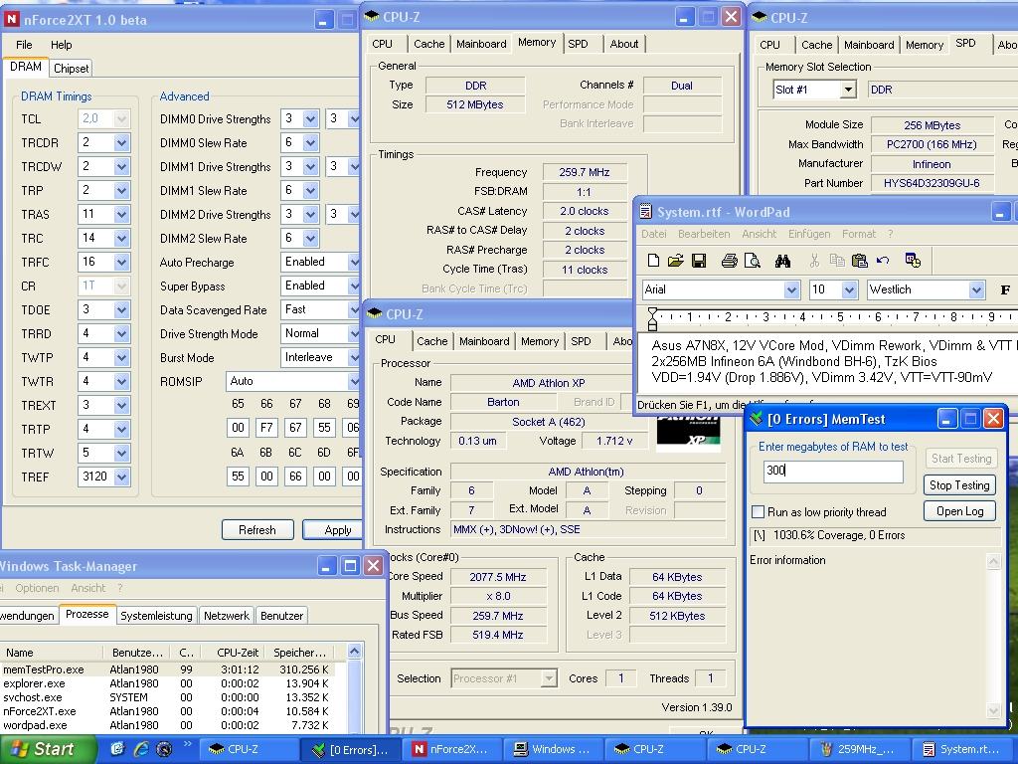The image size is (1018, 764).
Task: Expand quick launch chevron in taskbar
Action: point(187,744)
